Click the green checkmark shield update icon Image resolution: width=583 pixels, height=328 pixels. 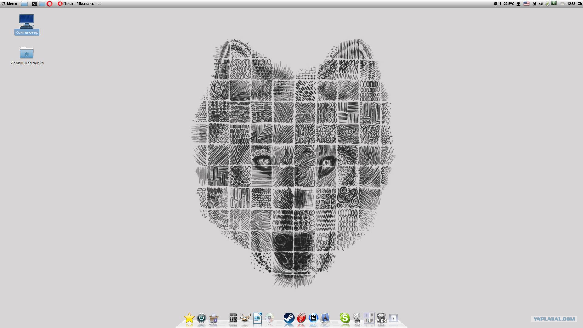(547, 4)
